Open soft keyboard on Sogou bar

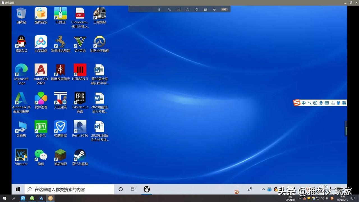(x=327, y=103)
